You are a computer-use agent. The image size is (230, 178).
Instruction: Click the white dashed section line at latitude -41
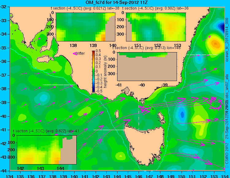(x=109, y=130)
